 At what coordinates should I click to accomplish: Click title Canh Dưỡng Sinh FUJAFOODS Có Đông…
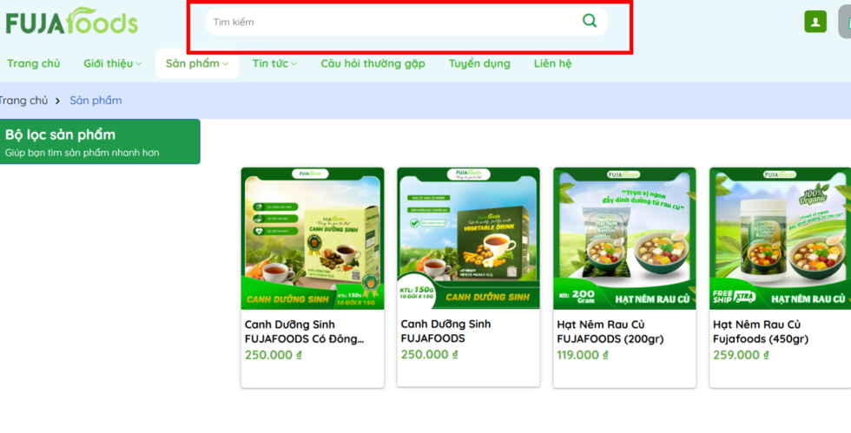305,331
